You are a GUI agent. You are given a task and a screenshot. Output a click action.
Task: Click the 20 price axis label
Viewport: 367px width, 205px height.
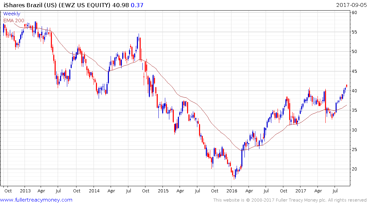[x=354, y=169]
